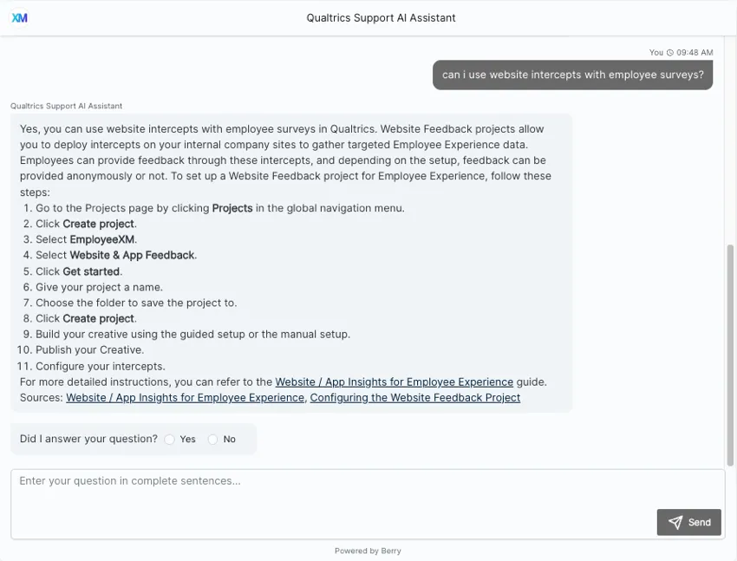Select the Yes radio button for answer feedback
Viewport: 737px width, 561px height.
tap(170, 439)
